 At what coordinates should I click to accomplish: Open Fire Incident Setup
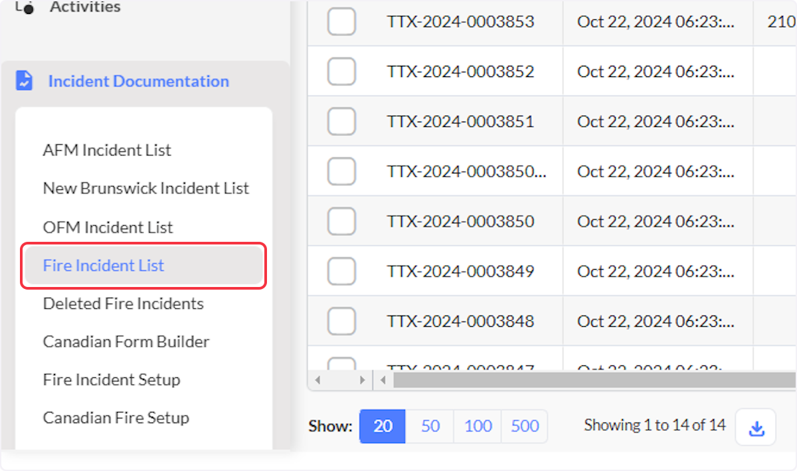(x=112, y=380)
